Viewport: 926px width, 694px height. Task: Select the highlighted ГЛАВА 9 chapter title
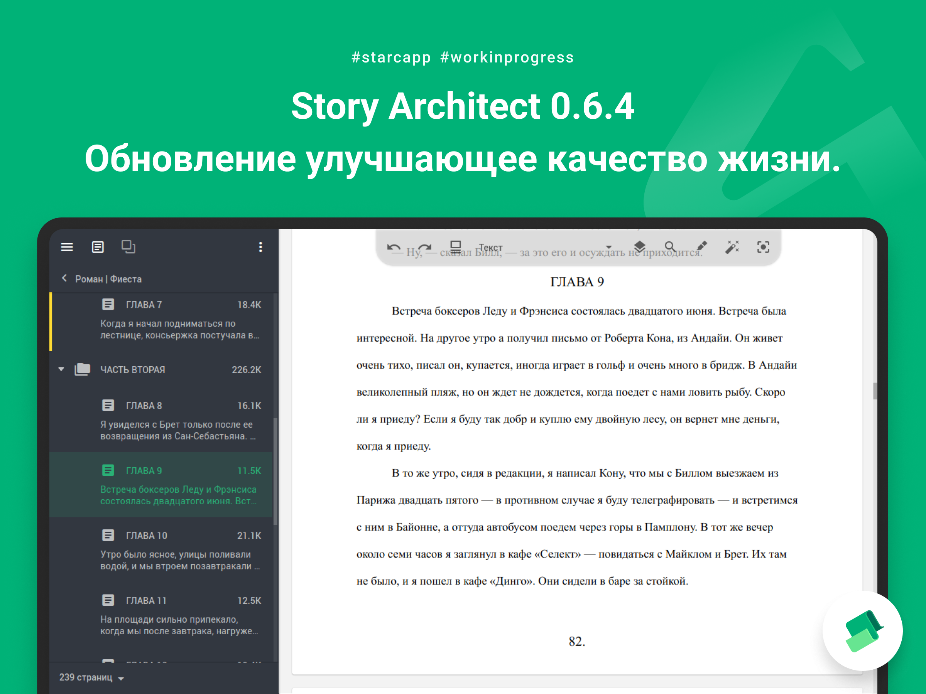pos(144,471)
